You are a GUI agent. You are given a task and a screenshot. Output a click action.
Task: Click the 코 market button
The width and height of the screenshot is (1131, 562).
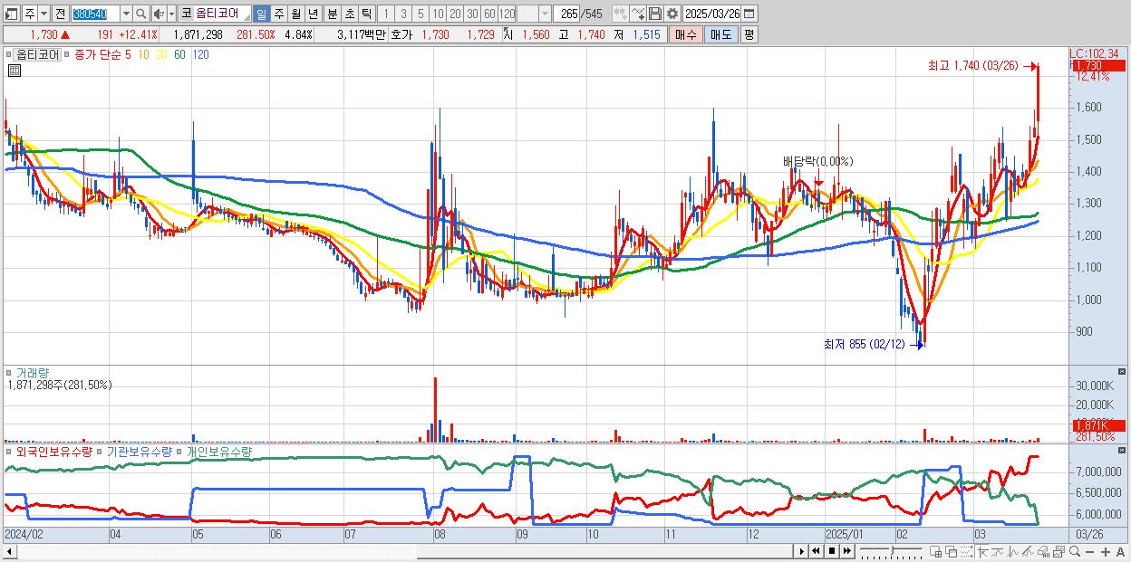tap(186, 14)
